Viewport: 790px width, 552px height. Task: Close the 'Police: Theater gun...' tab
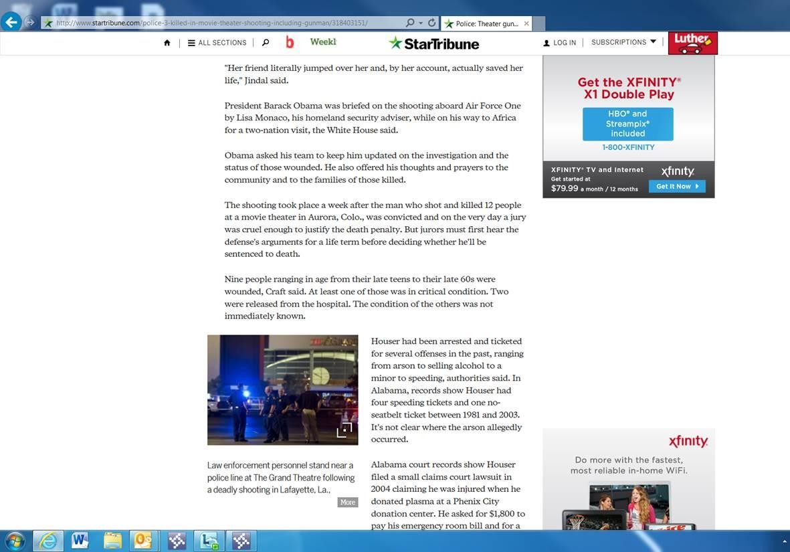pyautogui.click(x=526, y=23)
